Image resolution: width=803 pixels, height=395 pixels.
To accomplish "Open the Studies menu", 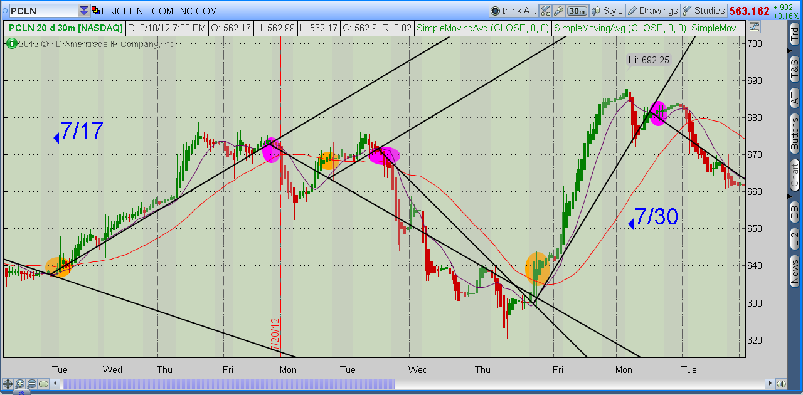I will [703, 11].
